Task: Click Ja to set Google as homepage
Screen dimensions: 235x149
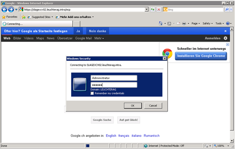Action: click(78, 31)
